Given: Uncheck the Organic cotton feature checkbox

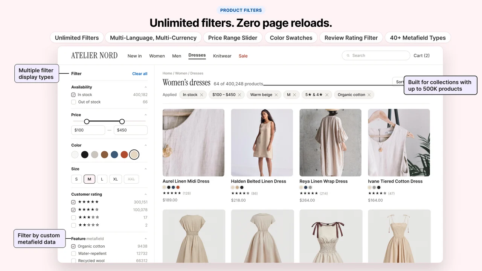Looking at the screenshot, I should tap(73, 247).
